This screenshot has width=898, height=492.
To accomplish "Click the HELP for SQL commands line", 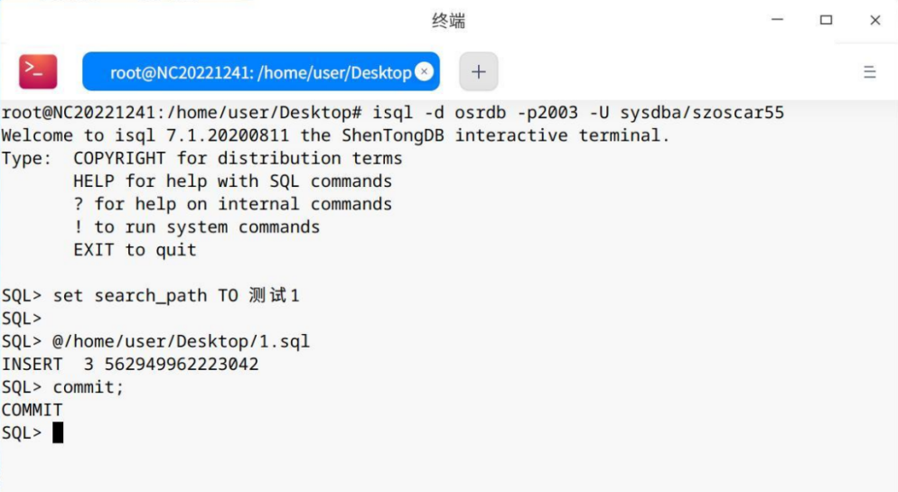I will [x=232, y=181].
